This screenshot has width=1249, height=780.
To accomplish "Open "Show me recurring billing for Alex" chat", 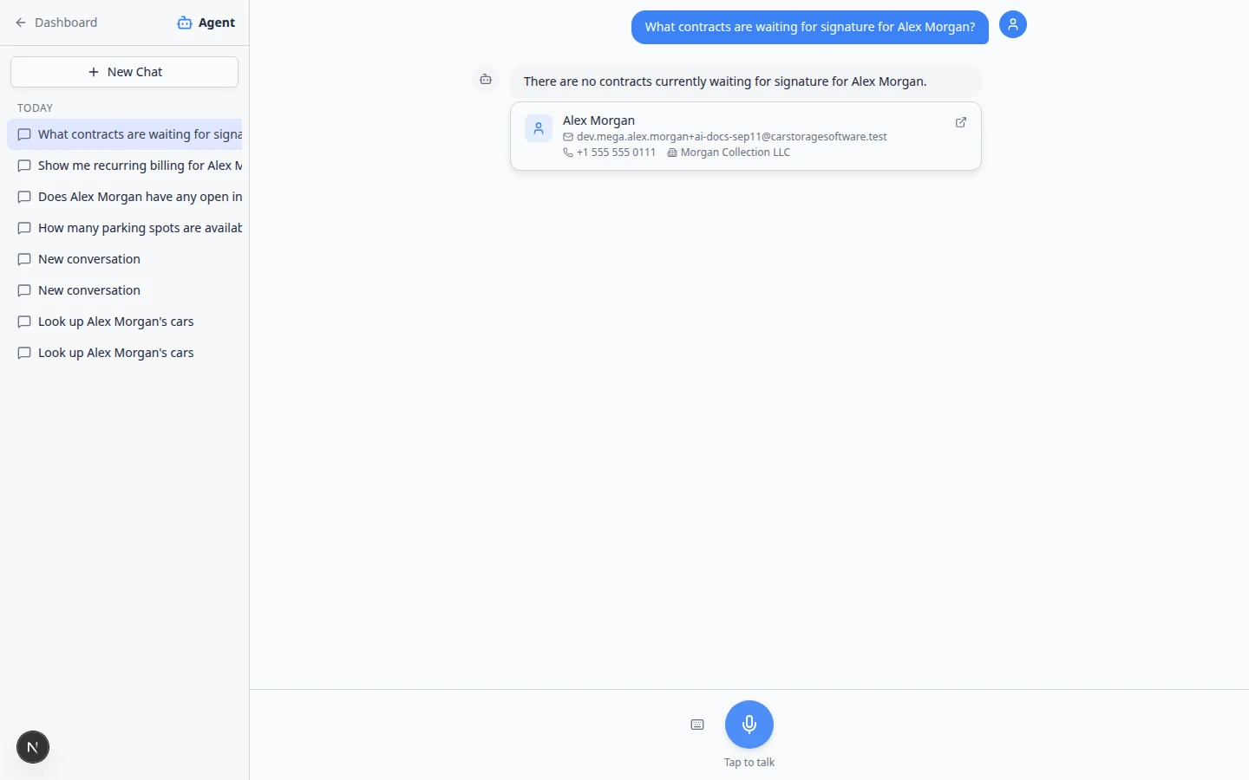I will coord(125,166).
